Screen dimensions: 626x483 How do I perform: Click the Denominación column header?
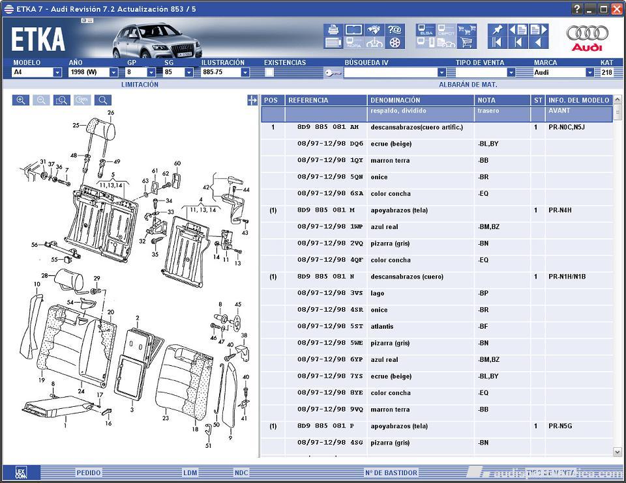[x=421, y=100]
